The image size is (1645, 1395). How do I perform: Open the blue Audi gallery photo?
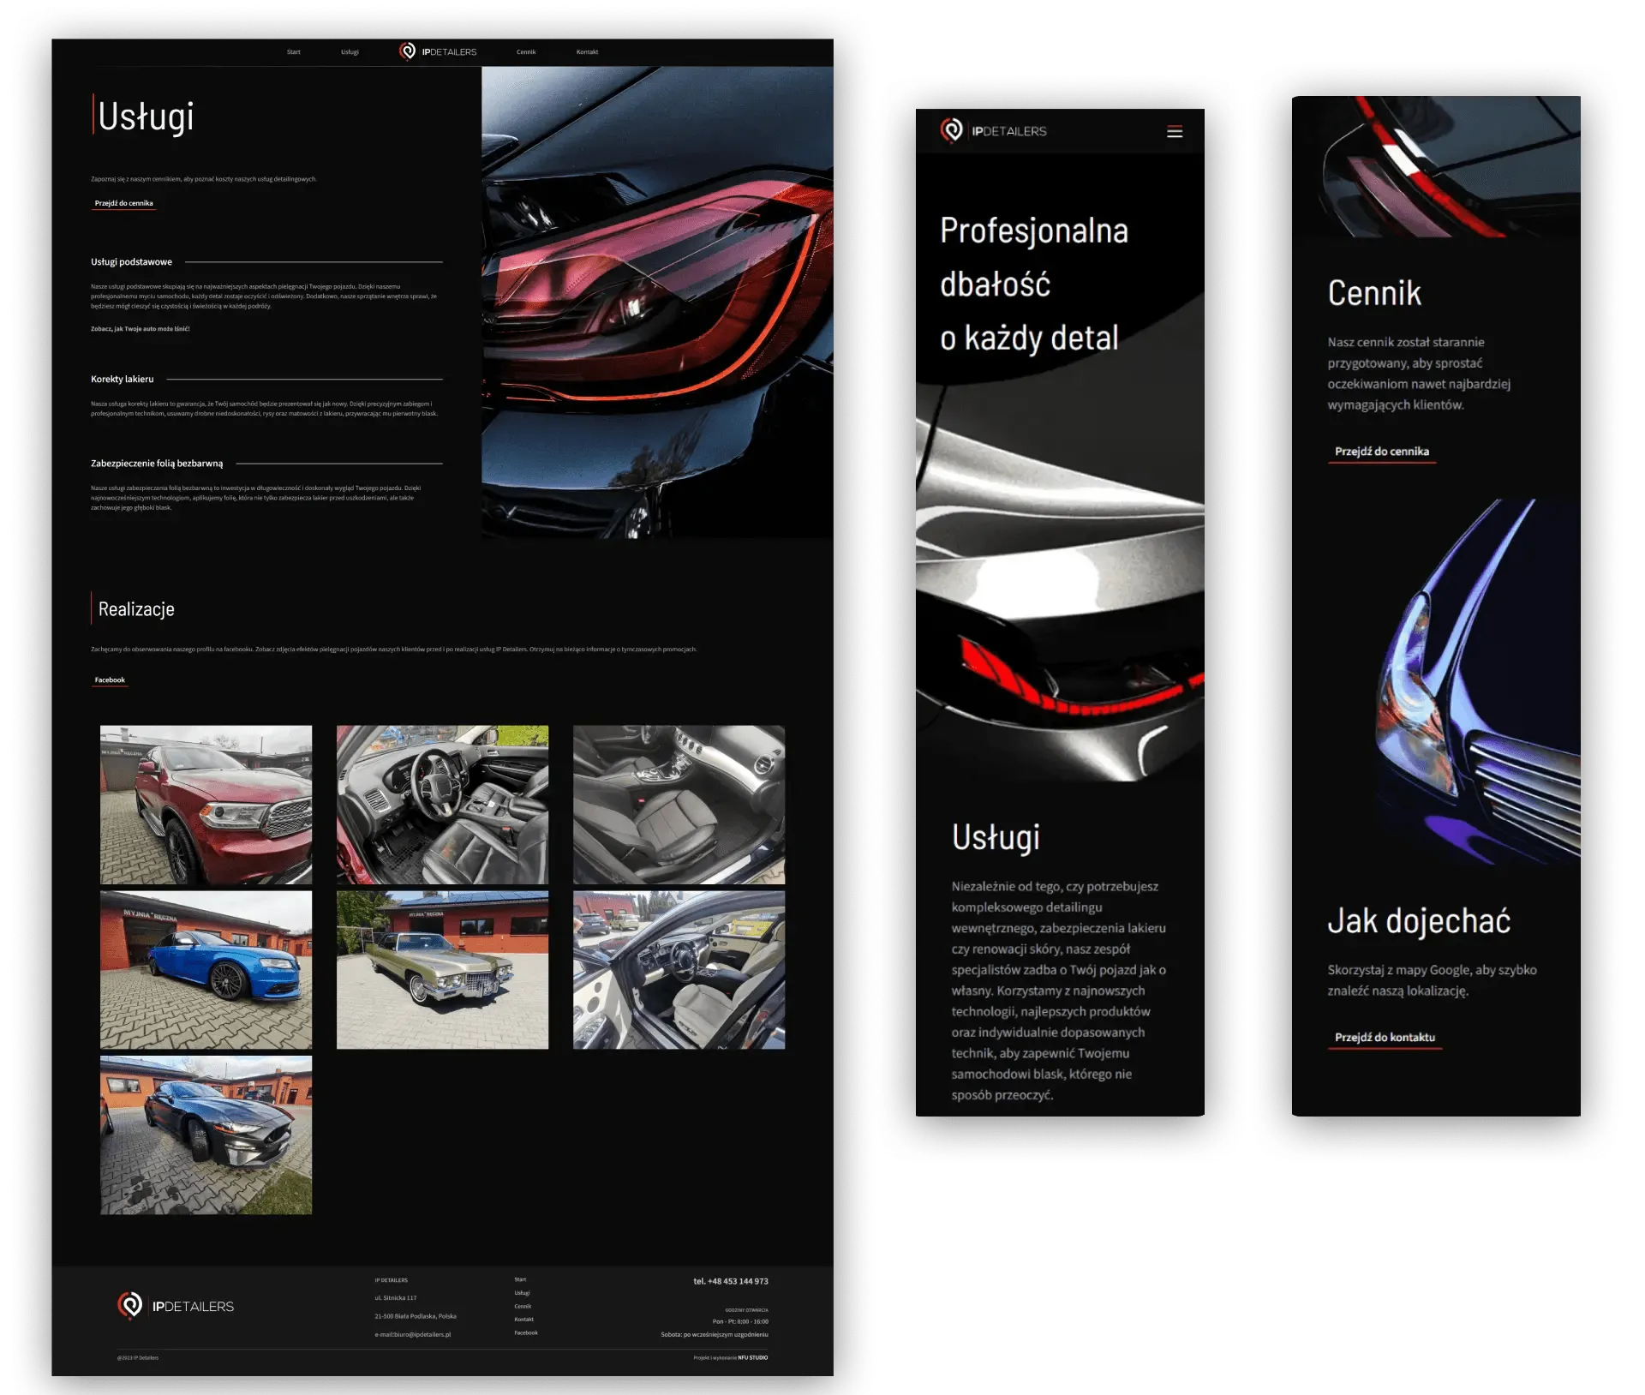tap(206, 969)
